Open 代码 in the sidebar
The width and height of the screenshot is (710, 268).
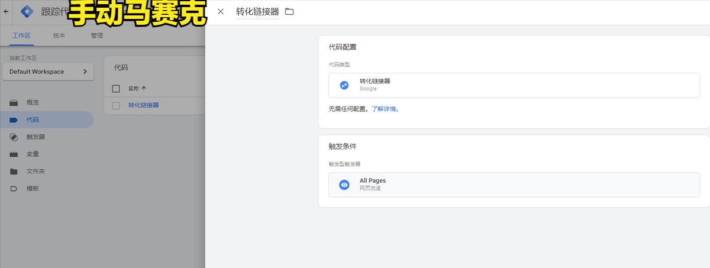(47, 120)
